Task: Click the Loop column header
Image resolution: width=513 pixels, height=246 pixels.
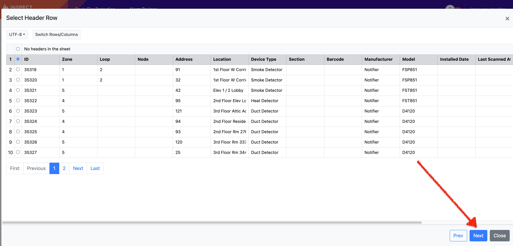Action: [116, 59]
